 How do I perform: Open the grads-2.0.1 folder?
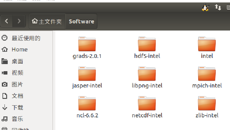click(87, 44)
